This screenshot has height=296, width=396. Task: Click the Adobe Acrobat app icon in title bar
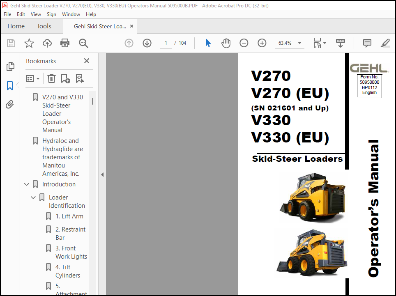coord(5,5)
